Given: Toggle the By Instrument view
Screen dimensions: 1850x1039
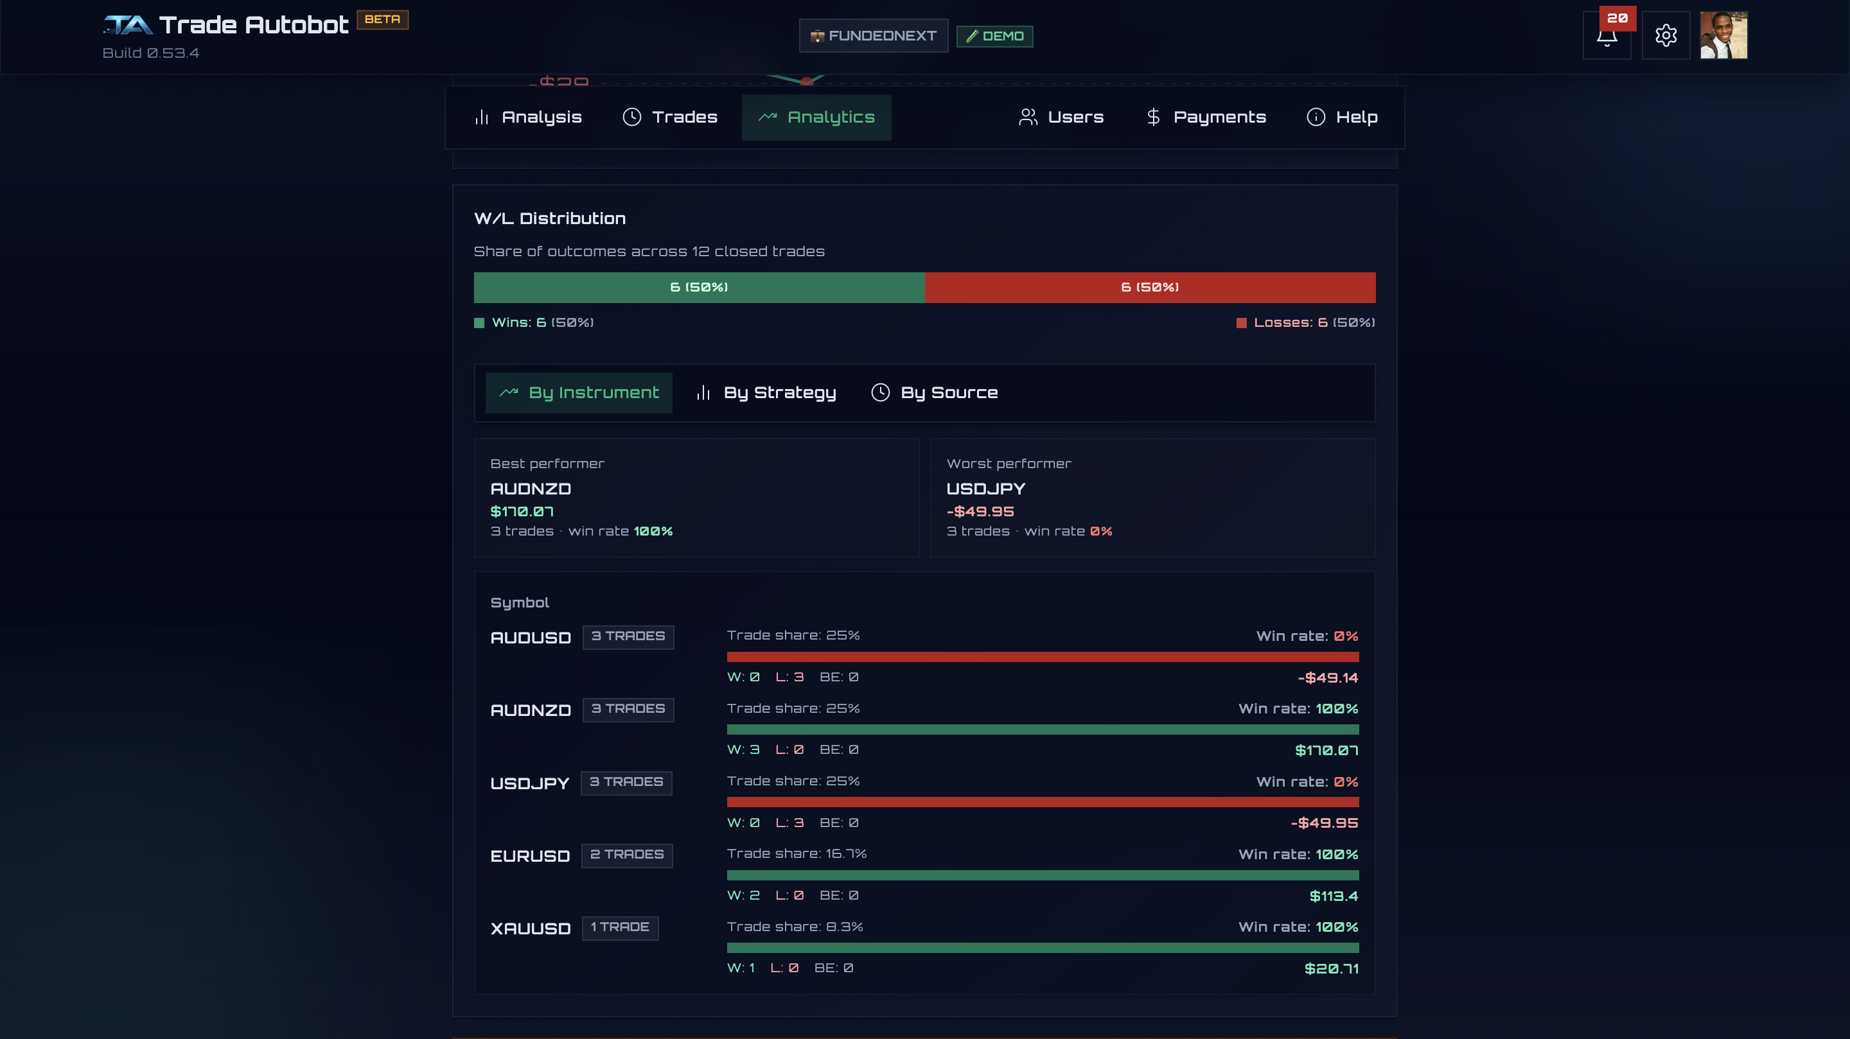Looking at the screenshot, I should [579, 393].
